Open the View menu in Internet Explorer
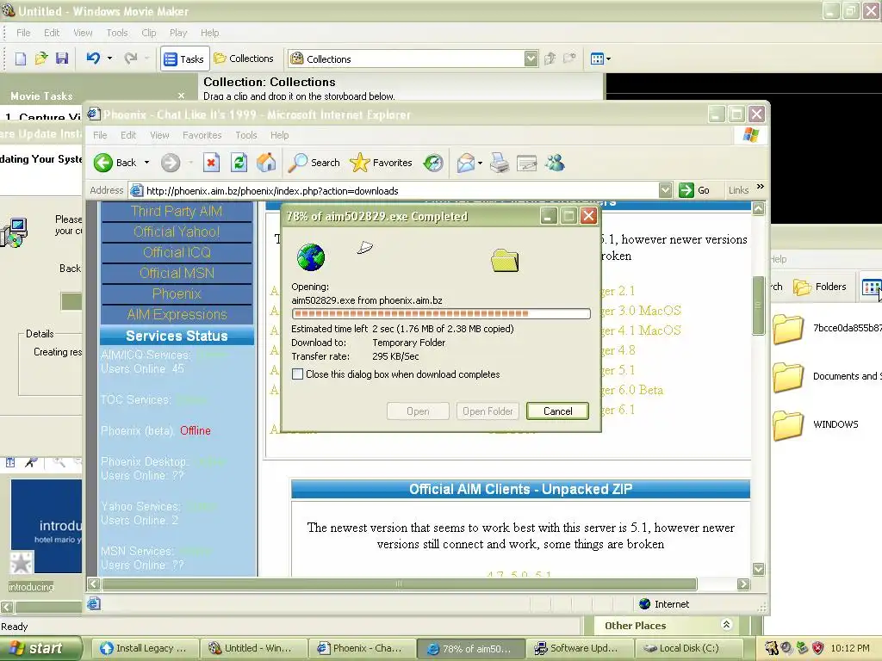Image resolution: width=882 pixels, height=661 pixels. pyautogui.click(x=159, y=135)
